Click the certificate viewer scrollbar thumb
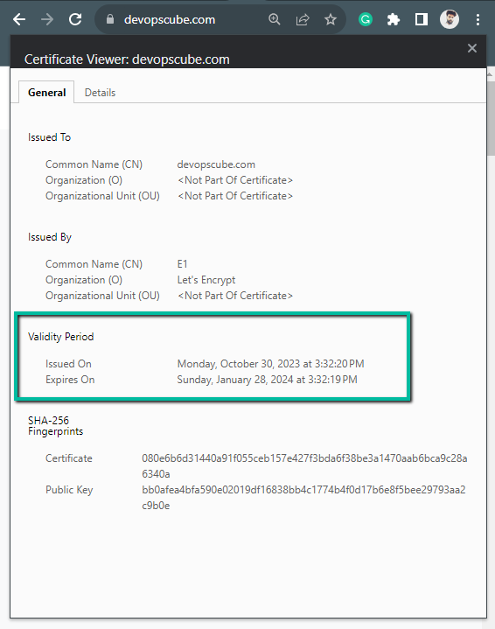This screenshot has width=495, height=629. click(x=491, y=116)
